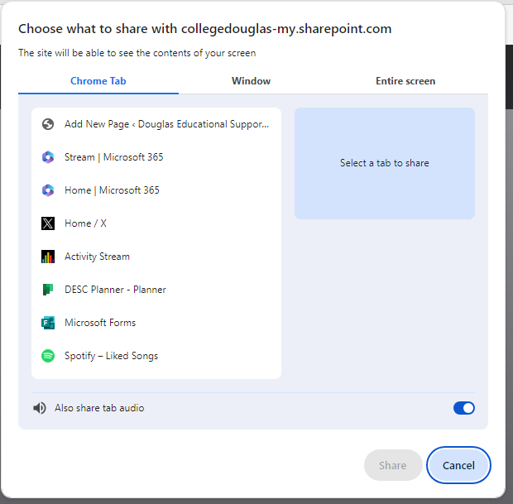Viewport: 513px width, 504px height.
Task: Click the 'Select a tab to share' preview area
Action: [x=385, y=163]
